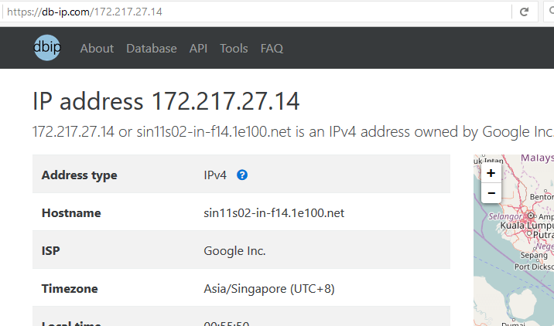Viewport: 554px width, 326px height.
Task: Click the browser URL address field
Action: 256,12
